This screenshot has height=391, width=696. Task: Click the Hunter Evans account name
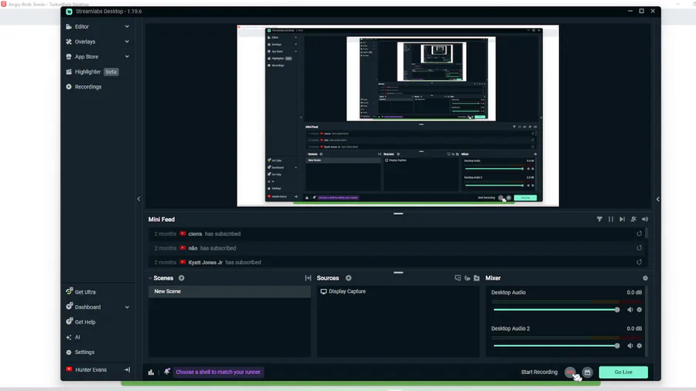[x=90, y=369]
